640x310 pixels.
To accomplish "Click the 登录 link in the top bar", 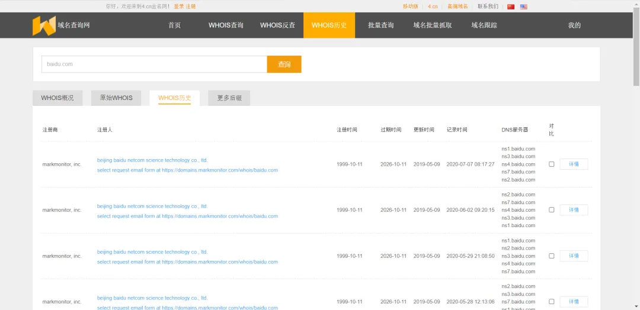I will (178, 7).
